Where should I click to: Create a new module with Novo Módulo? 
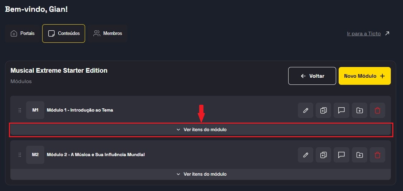pyautogui.click(x=364, y=76)
